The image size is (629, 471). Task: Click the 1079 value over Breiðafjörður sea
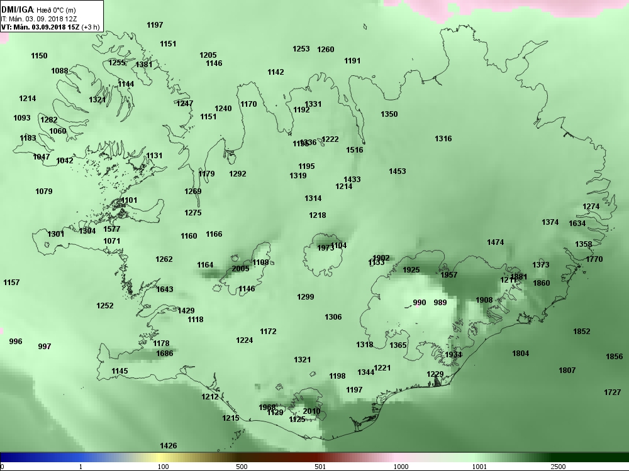coord(44,192)
